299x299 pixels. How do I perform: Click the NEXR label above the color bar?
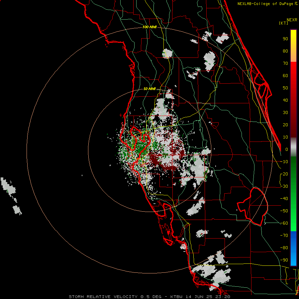(x=292, y=20)
